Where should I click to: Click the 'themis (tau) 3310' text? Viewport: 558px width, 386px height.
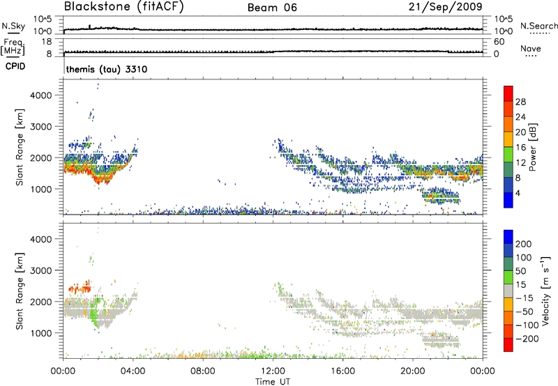tap(107, 69)
